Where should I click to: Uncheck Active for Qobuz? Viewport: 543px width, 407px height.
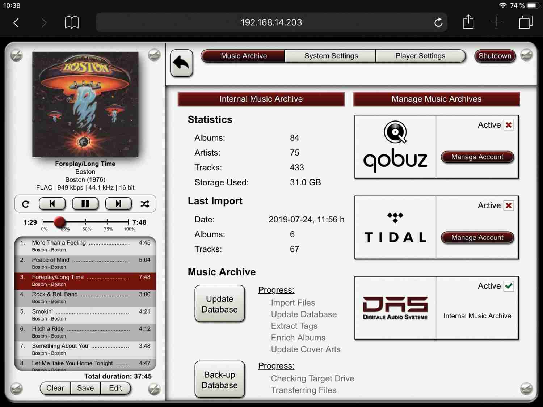pyautogui.click(x=509, y=125)
